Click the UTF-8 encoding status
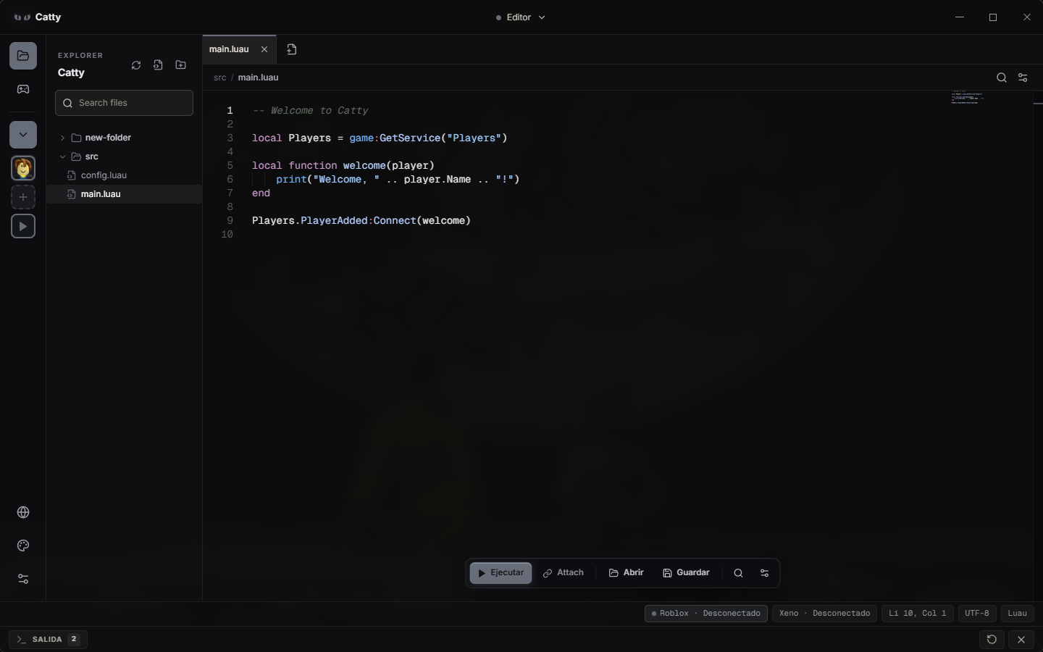 click(x=977, y=614)
